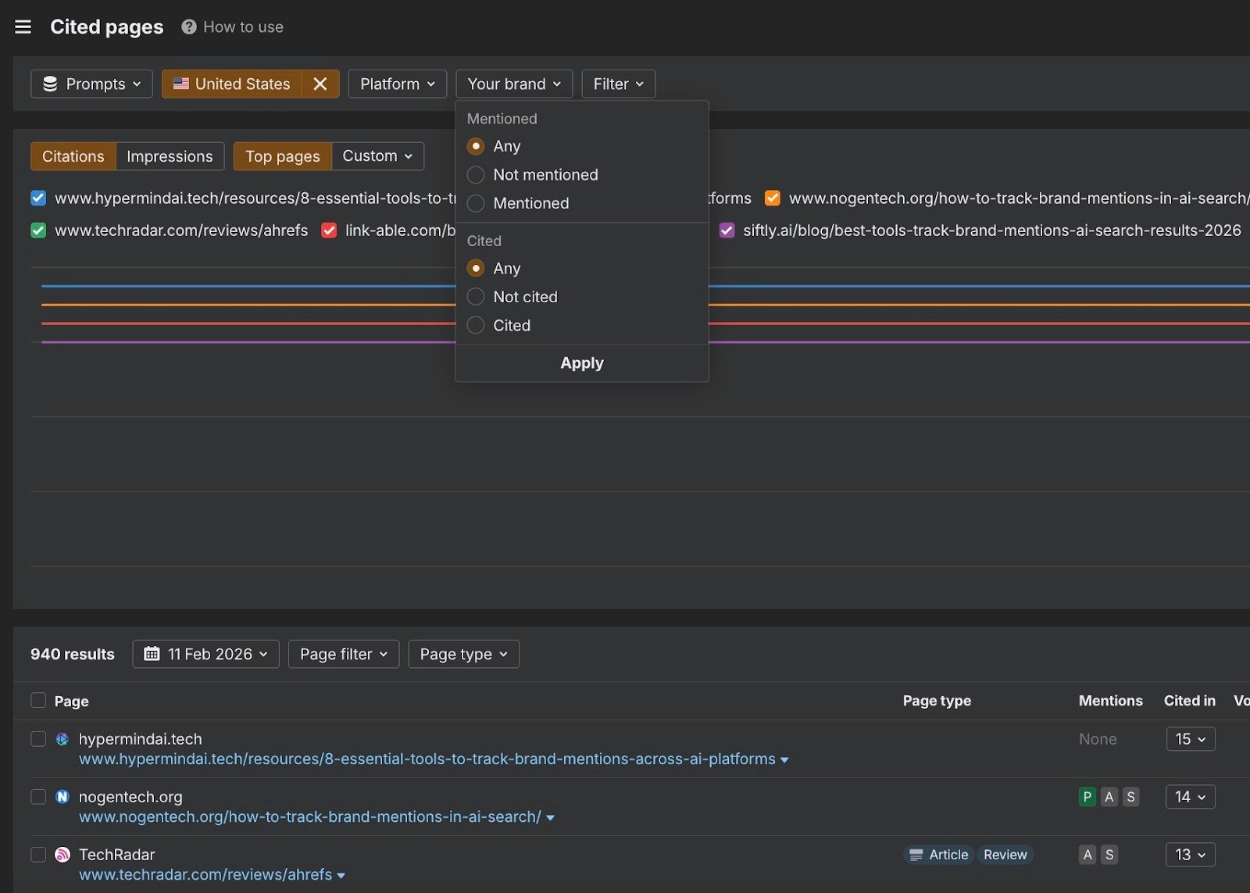Open the nogentech.org page URL link
Screen dimensions: 1250x893
(x=309, y=817)
